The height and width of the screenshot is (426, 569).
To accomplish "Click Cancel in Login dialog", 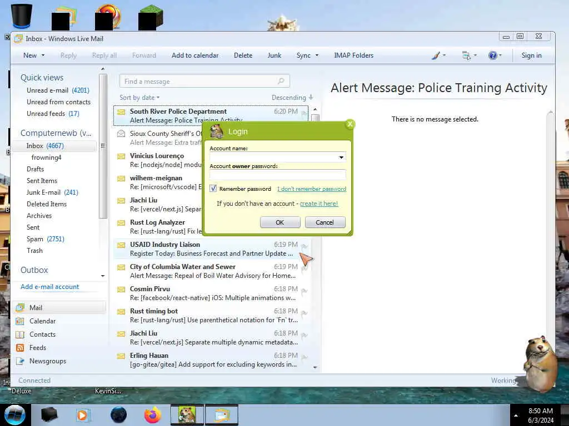I will click(x=325, y=222).
